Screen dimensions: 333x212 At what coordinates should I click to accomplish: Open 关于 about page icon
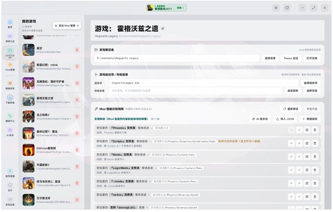click(10, 187)
